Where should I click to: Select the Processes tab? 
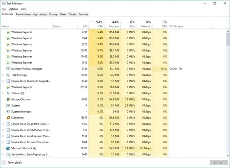(x=8, y=14)
